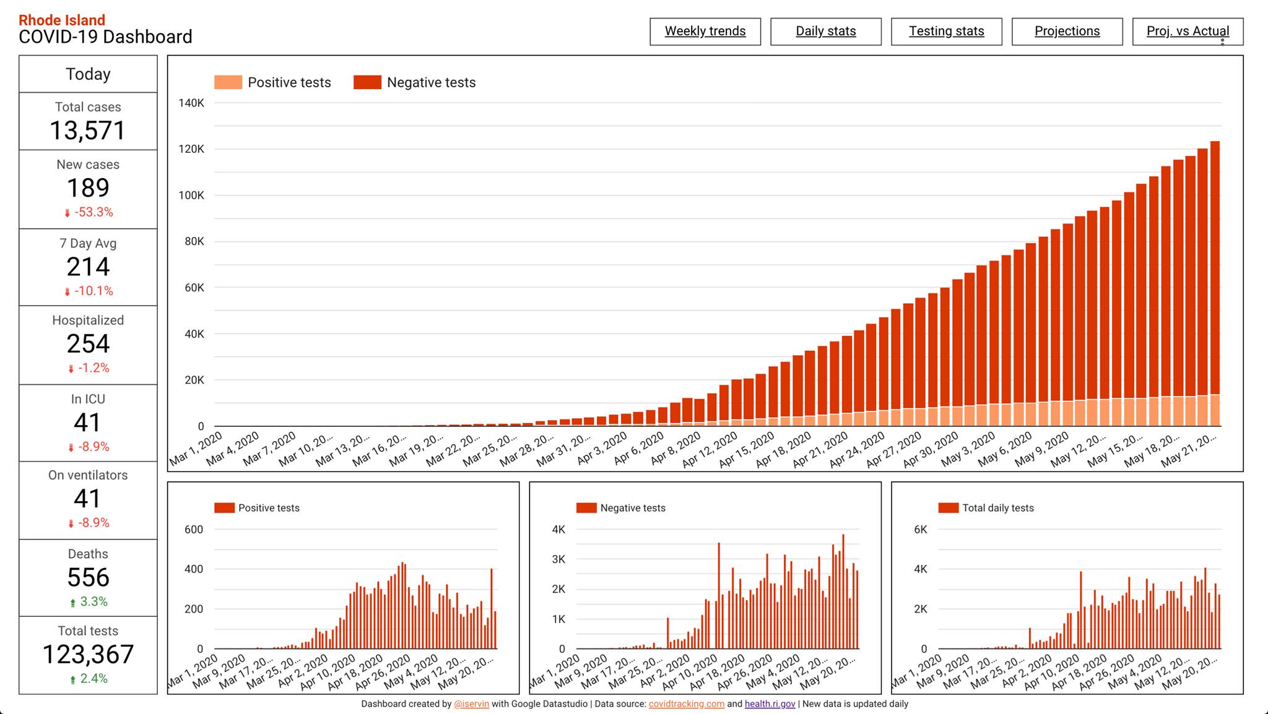Visit the @iservin creator link
This screenshot has width=1268, height=714.
(471, 704)
